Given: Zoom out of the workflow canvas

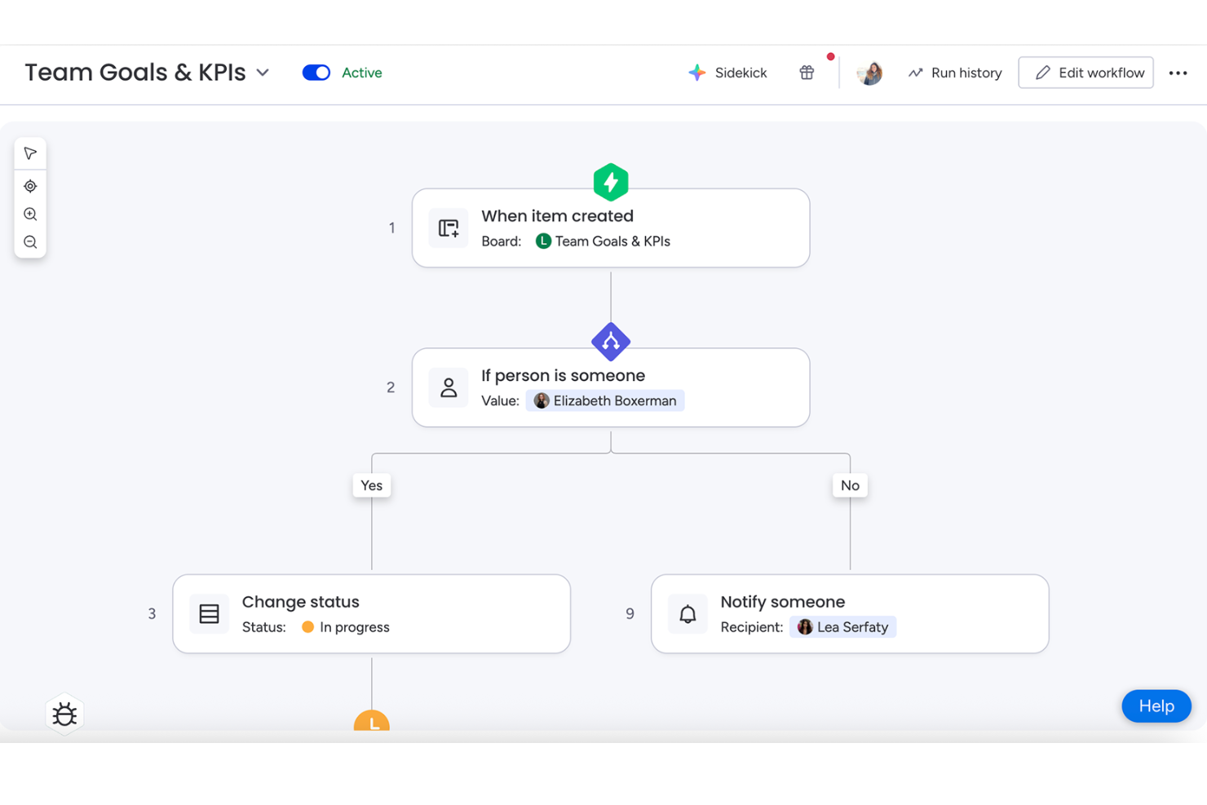Looking at the screenshot, I should click(30, 242).
